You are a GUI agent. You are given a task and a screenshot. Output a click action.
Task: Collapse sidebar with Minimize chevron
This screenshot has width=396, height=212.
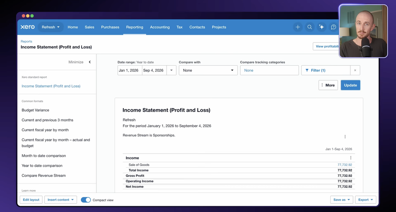90,62
